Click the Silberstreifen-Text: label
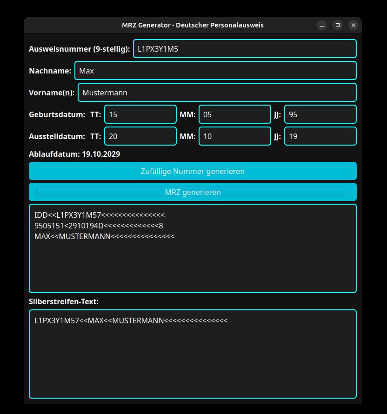Viewport: 387px width, 414px height. click(x=64, y=301)
